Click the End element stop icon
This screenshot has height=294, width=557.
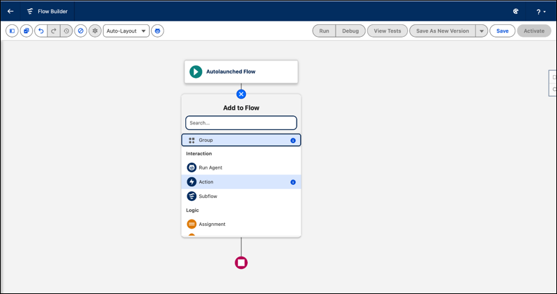[241, 263]
